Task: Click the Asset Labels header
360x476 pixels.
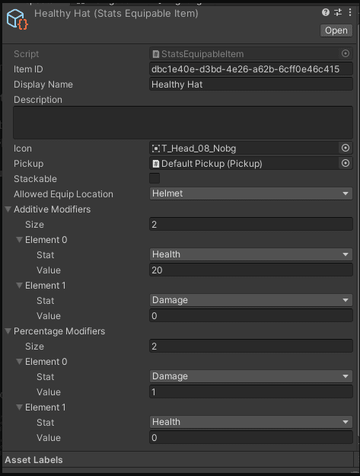Action: [33, 460]
